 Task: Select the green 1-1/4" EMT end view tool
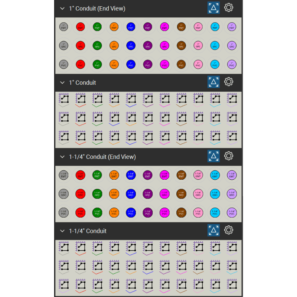[x=97, y=175]
